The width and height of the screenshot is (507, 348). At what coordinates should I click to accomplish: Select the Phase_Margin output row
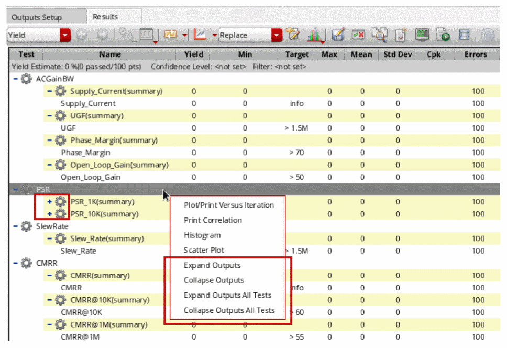(x=85, y=153)
